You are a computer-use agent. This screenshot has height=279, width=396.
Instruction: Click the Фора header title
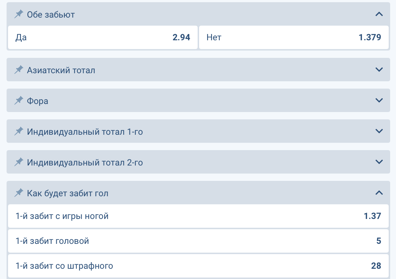[38, 101]
